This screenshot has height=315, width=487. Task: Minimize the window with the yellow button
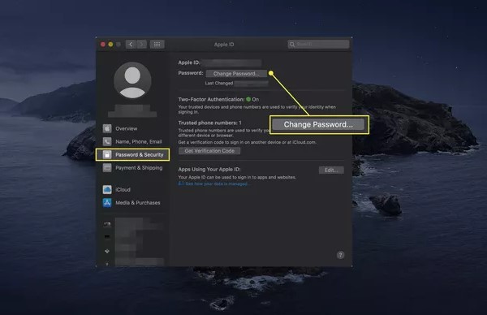tap(110, 45)
